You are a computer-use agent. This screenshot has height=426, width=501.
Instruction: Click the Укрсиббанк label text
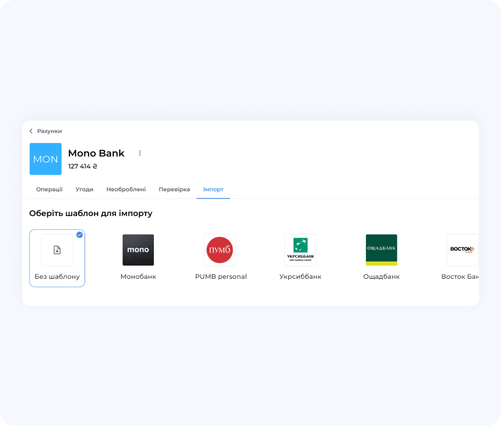point(300,277)
